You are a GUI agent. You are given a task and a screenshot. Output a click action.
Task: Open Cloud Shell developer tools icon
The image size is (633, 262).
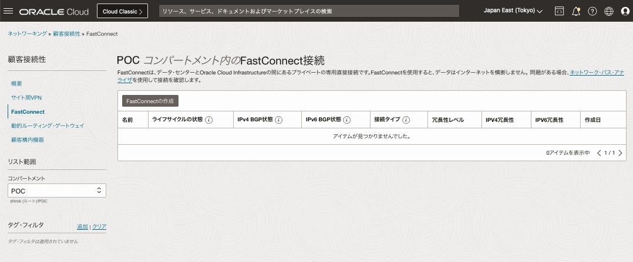point(559,11)
